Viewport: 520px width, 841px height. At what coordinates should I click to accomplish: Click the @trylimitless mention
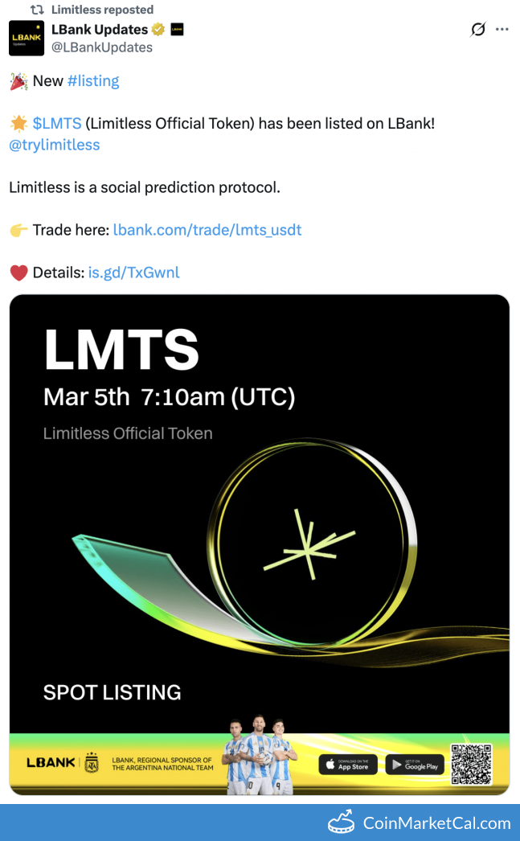[54, 144]
